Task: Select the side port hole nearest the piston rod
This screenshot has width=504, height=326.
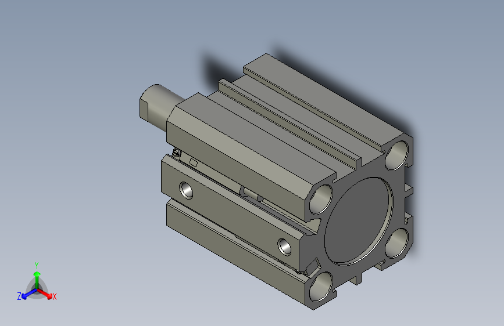Action: tap(187, 190)
